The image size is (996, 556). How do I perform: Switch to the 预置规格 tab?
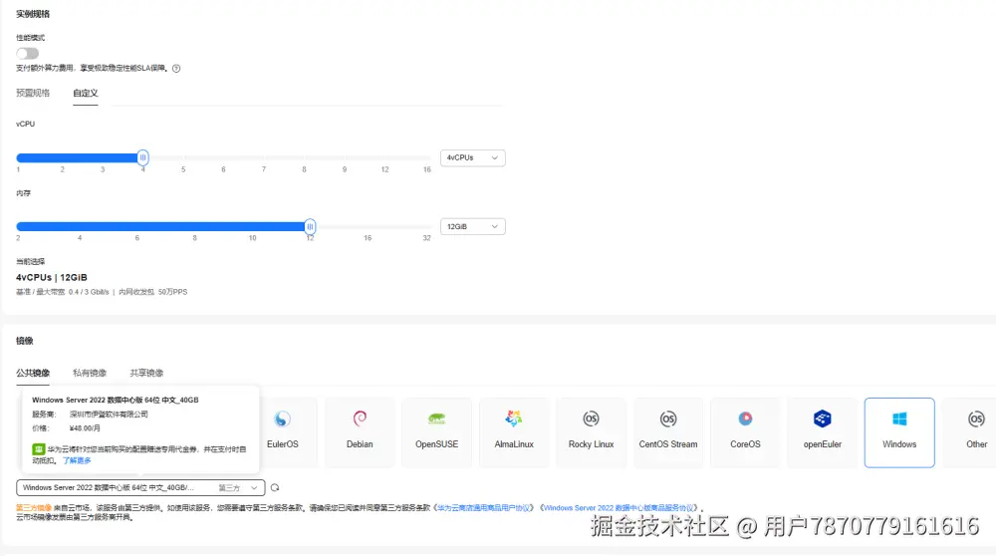(33, 93)
